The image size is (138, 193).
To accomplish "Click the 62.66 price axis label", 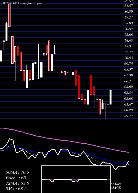I will click(x=129, y=98).
